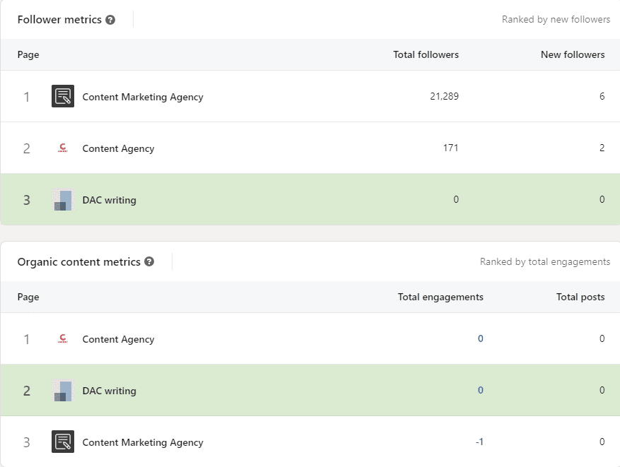Click Content Agency's blue engagement count
Screen dimensions: 620x467
point(479,338)
